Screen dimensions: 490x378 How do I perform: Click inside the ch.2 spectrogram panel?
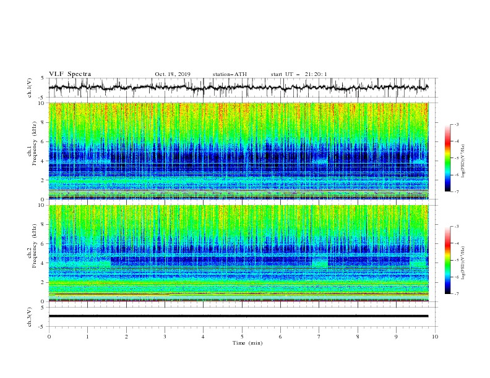238,253
